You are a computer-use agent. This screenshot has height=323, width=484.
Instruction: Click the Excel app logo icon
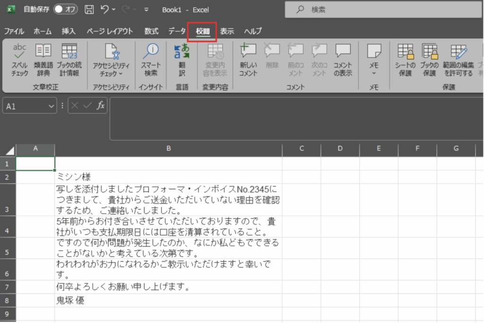[11, 9]
